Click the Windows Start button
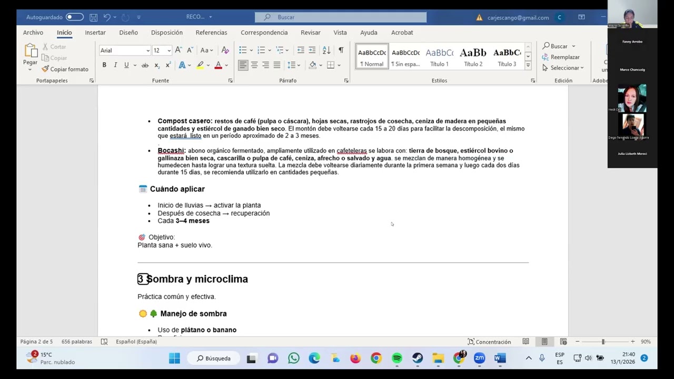Screen dimensions: 674x379 174,358
